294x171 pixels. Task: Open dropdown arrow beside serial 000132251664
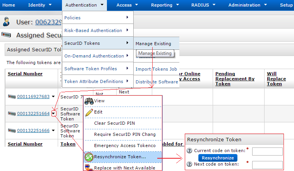pos(53,113)
